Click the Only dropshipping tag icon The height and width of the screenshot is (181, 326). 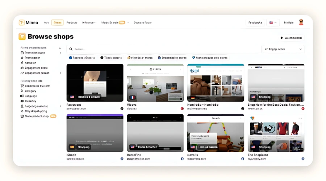(22, 111)
